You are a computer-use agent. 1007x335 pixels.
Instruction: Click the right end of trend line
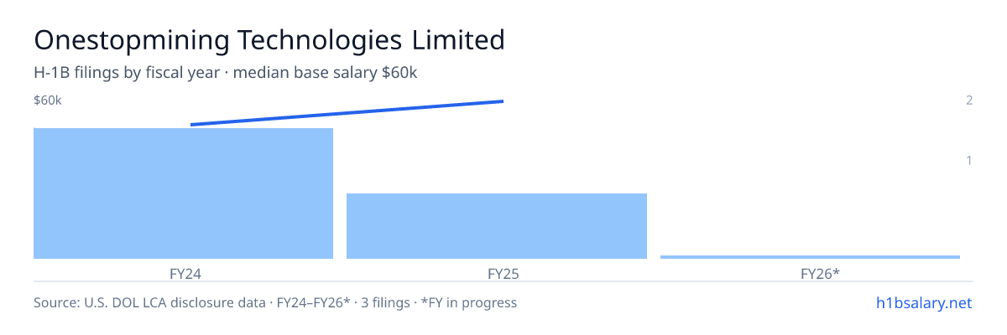502,101
